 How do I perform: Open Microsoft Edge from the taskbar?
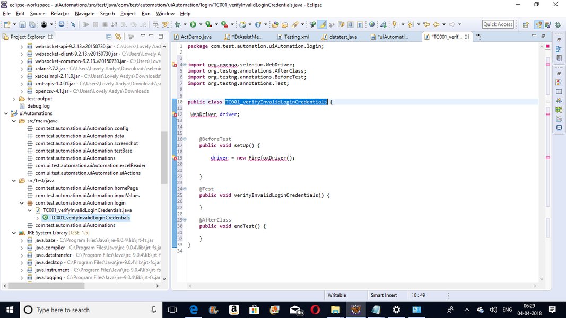pyautogui.click(x=194, y=310)
